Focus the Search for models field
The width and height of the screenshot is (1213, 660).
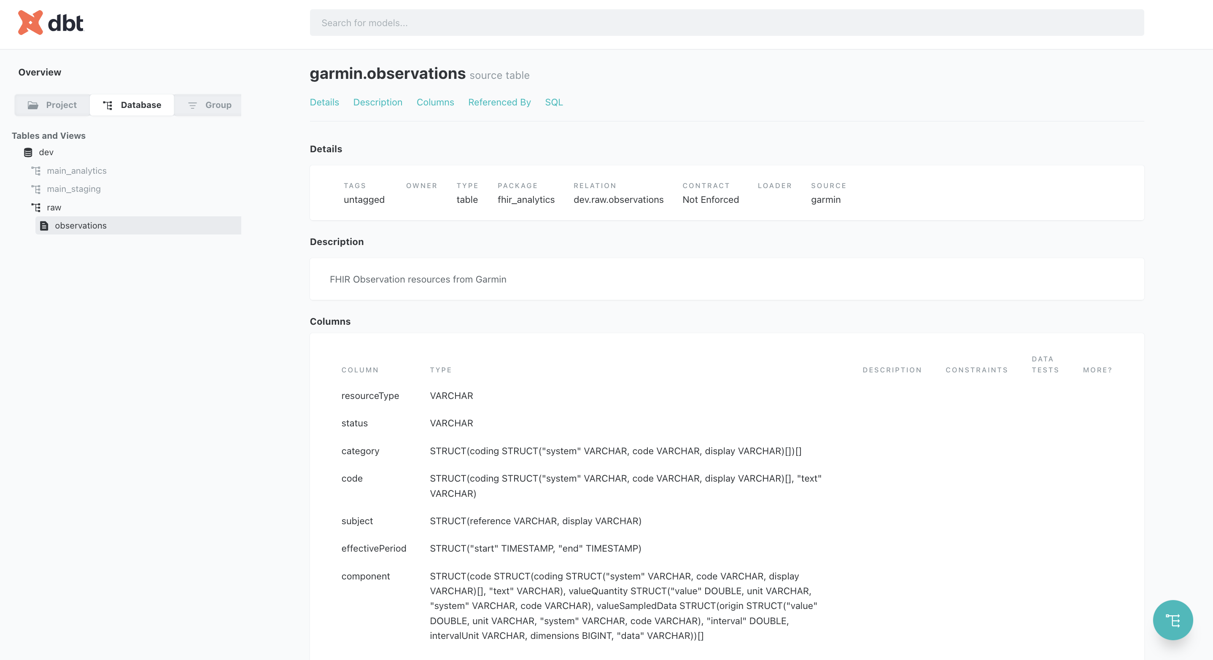point(727,23)
